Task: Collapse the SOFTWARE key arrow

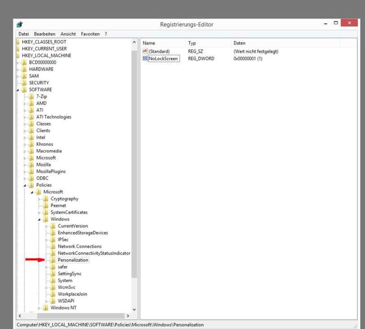Action: [18, 90]
